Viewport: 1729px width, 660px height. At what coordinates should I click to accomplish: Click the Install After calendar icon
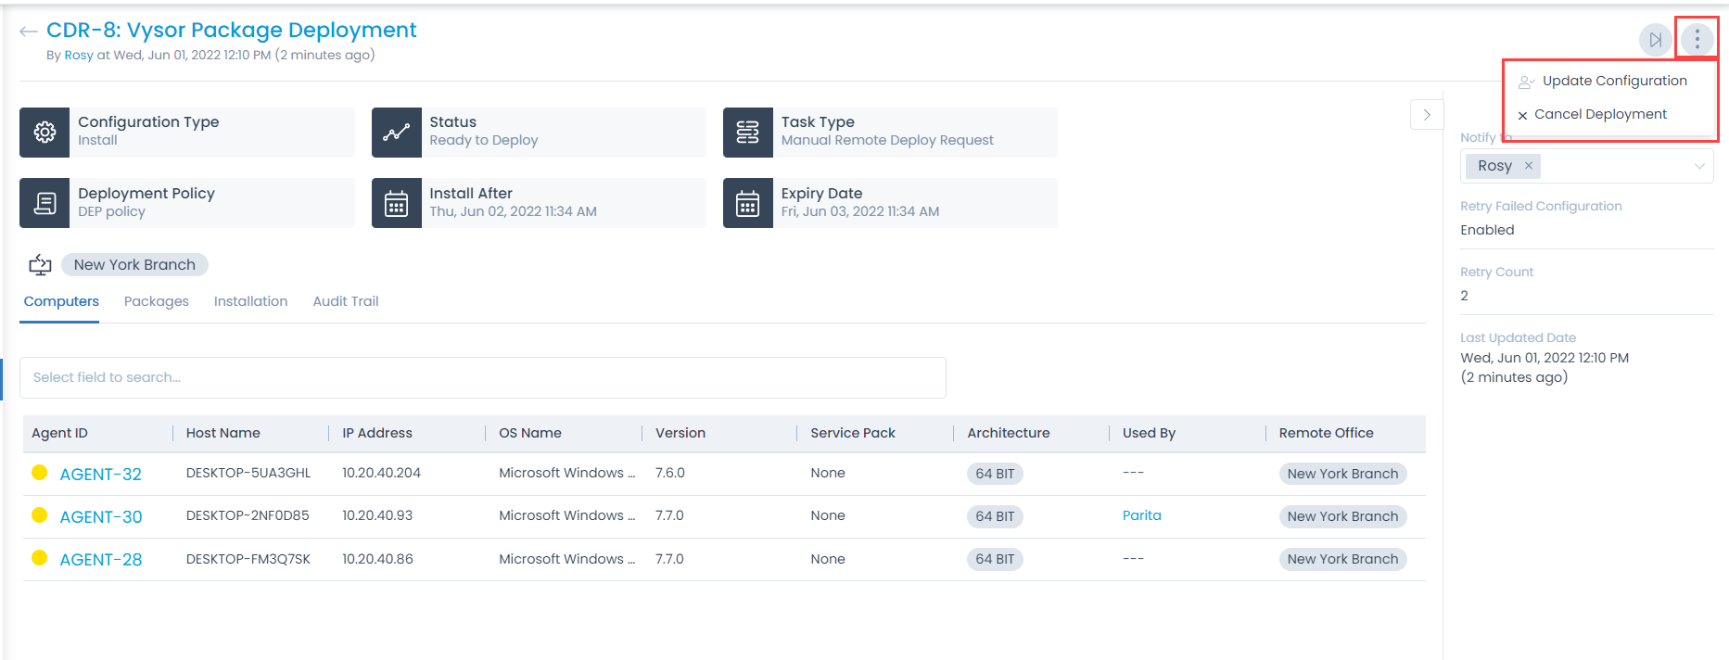point(396,203)
